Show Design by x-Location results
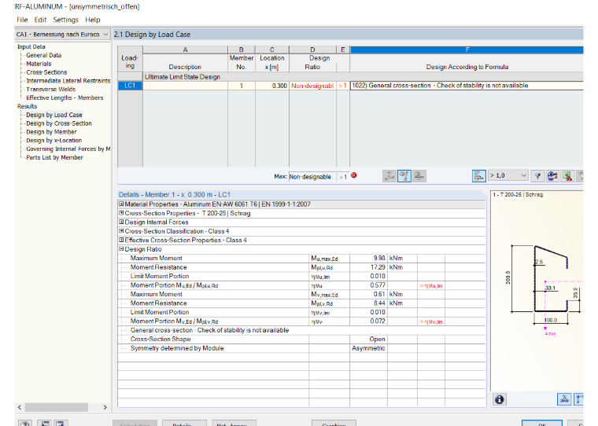This screenshot has width=598, height=426. (x=54, y=140)
